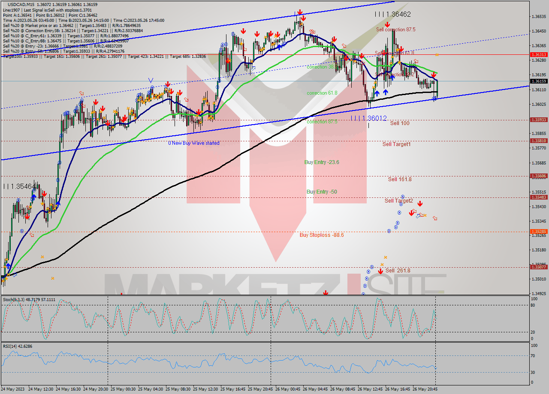Click the red 1.35077 price tag
The image size is (549, 394).
click(x=539, y=267)
